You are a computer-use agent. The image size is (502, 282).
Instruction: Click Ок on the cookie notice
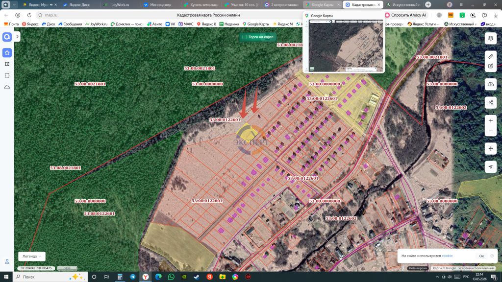click(x=481, y=256)
